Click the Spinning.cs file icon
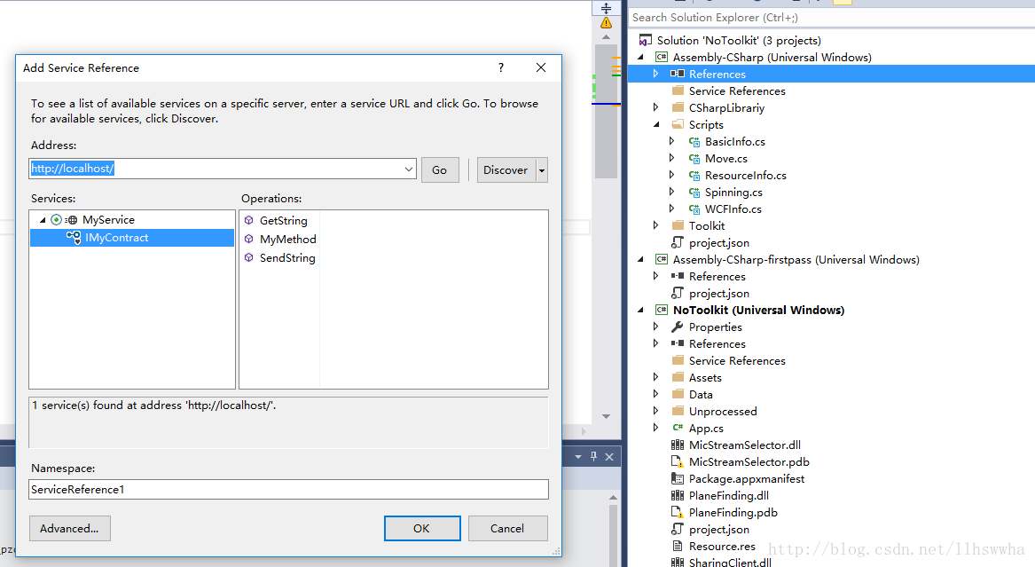 coord(694,192)
